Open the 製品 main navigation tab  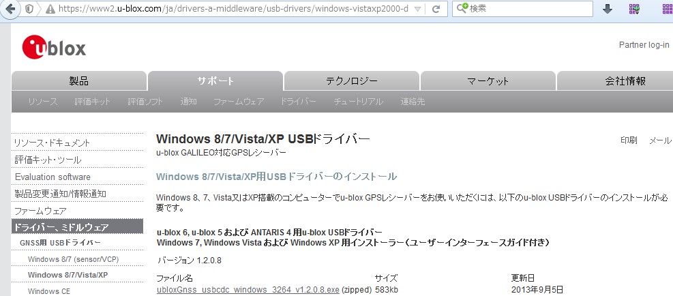[x=79, y=80]
